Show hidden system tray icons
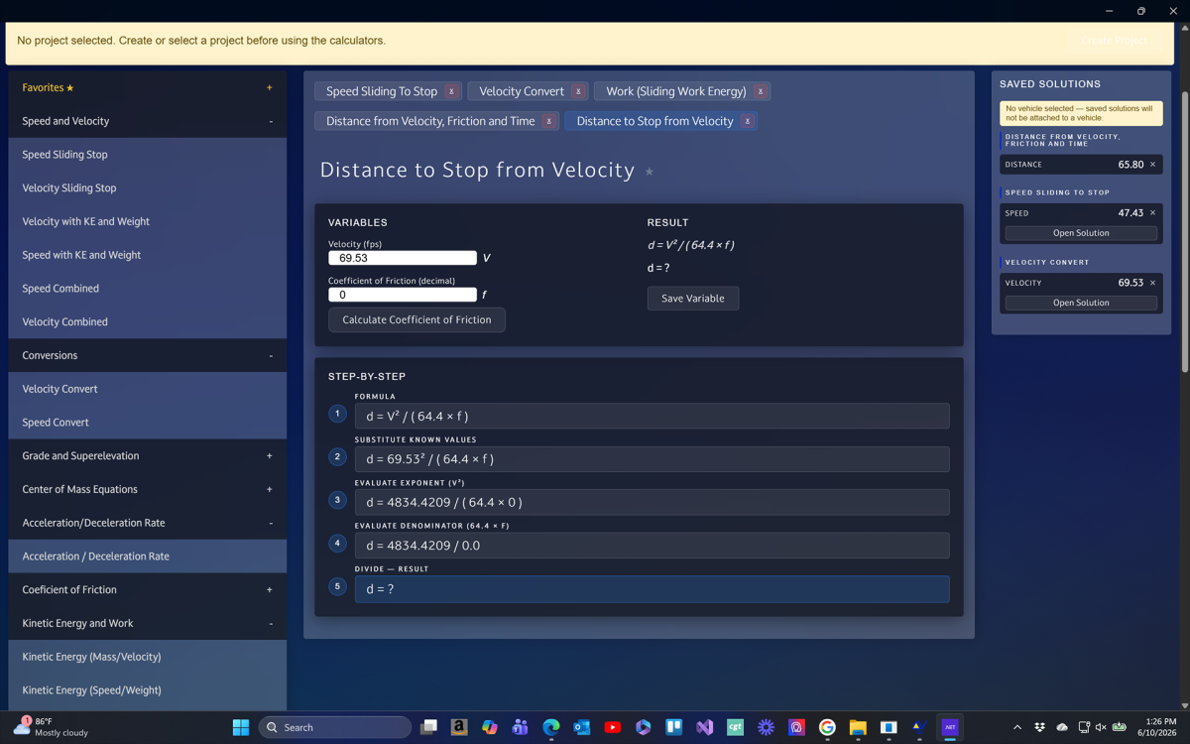This screenshot has width=1190, height=744. [x=1017, y=727]
